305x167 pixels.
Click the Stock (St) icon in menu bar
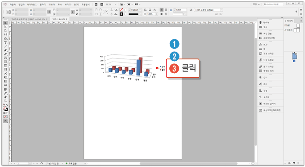[102, 4]
